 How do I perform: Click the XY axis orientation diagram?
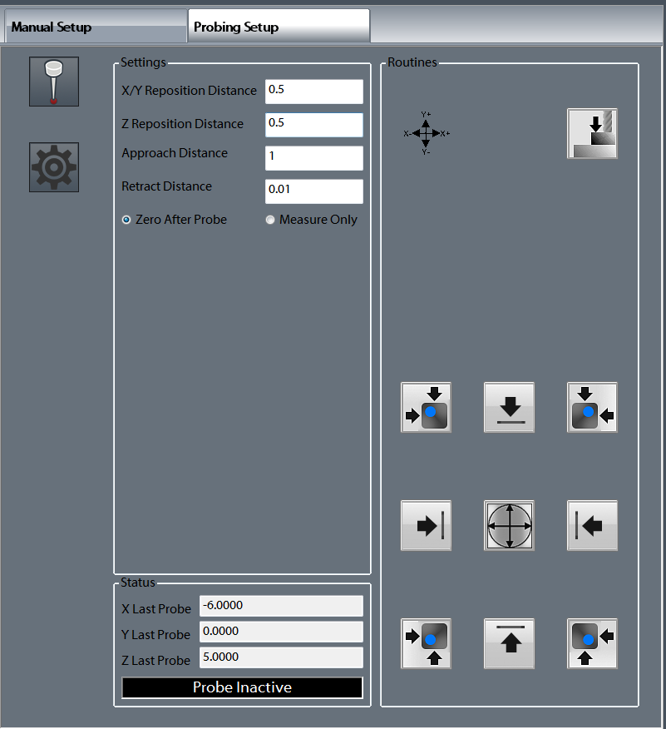tap(425, 132)
